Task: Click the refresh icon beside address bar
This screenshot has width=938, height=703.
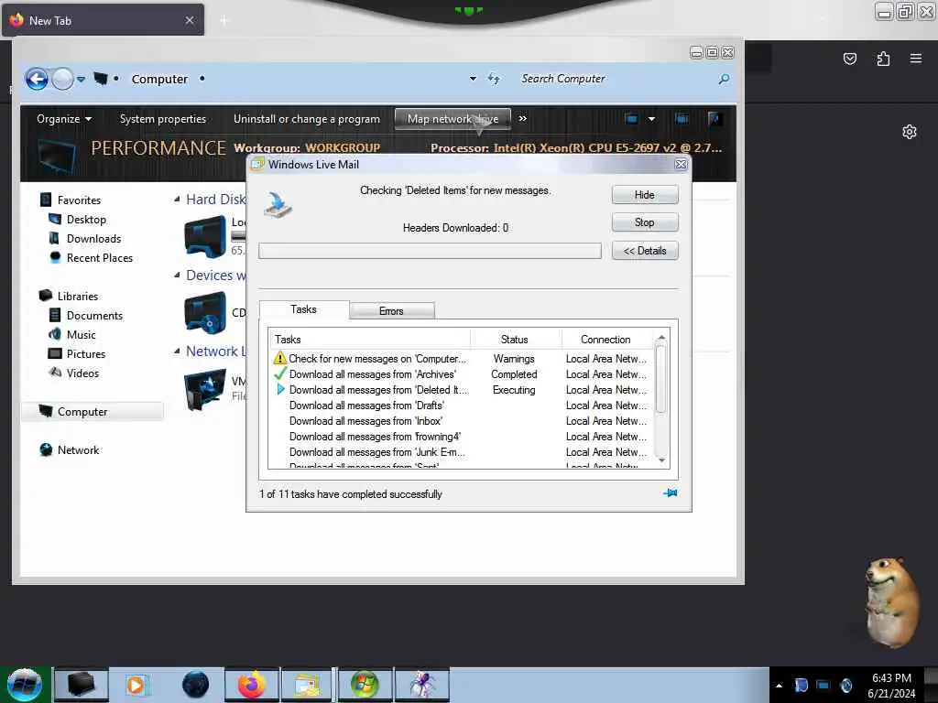Action: point(494,79)
